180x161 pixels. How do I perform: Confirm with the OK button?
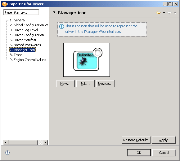pyautogui.click(x=139, y=153)
